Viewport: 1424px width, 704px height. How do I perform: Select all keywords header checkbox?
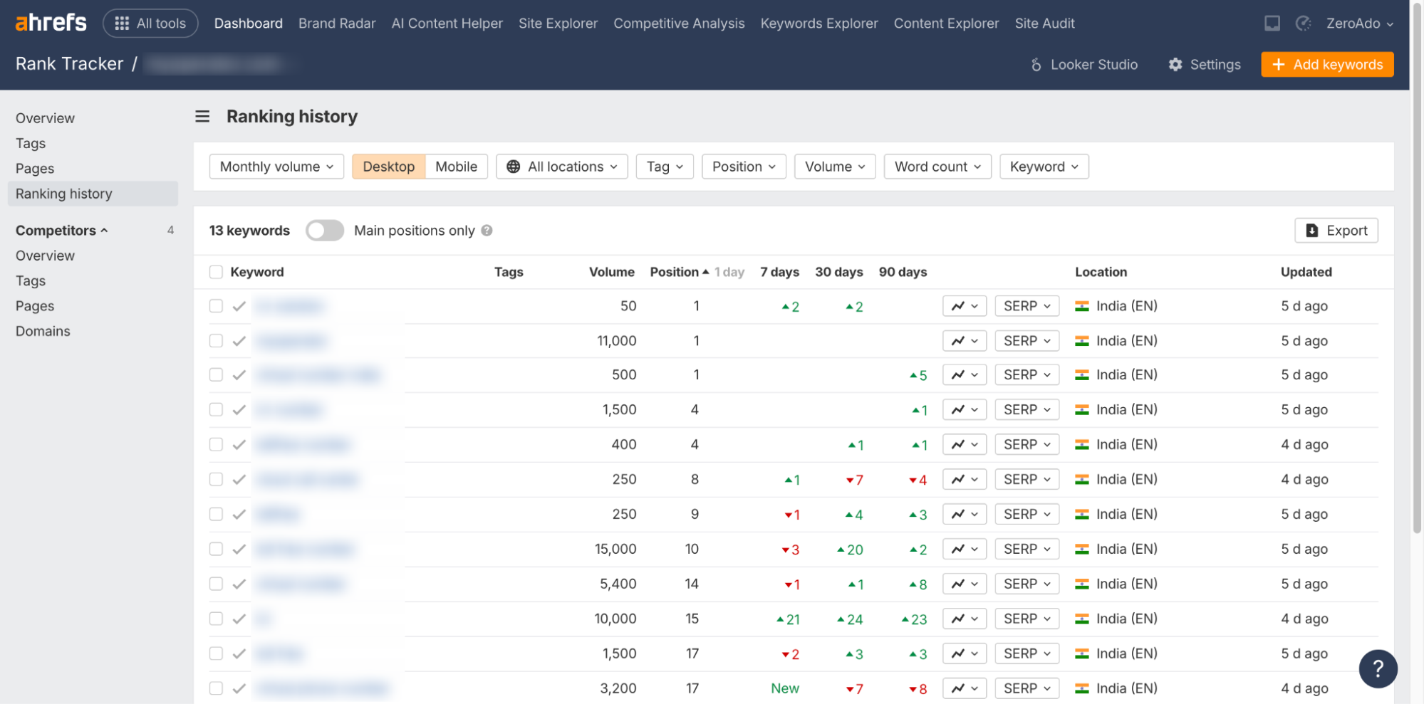point(216,272)
